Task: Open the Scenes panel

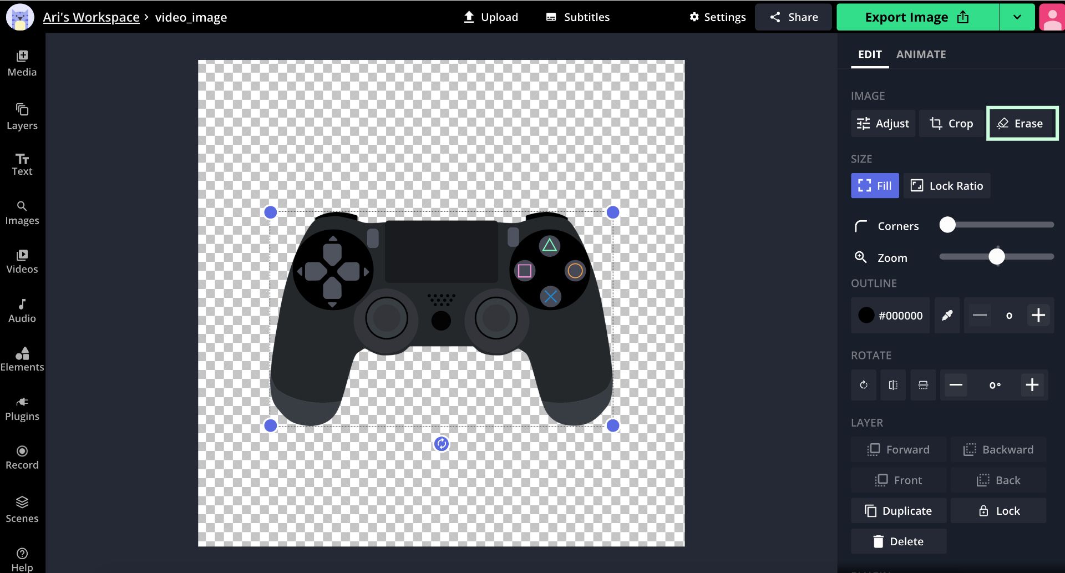Action: pos(22,510)
